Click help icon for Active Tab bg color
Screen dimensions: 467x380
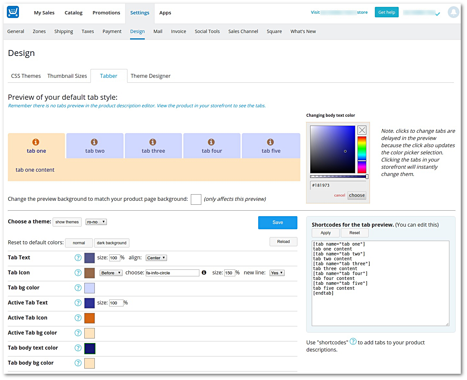(x=78, y=333)
